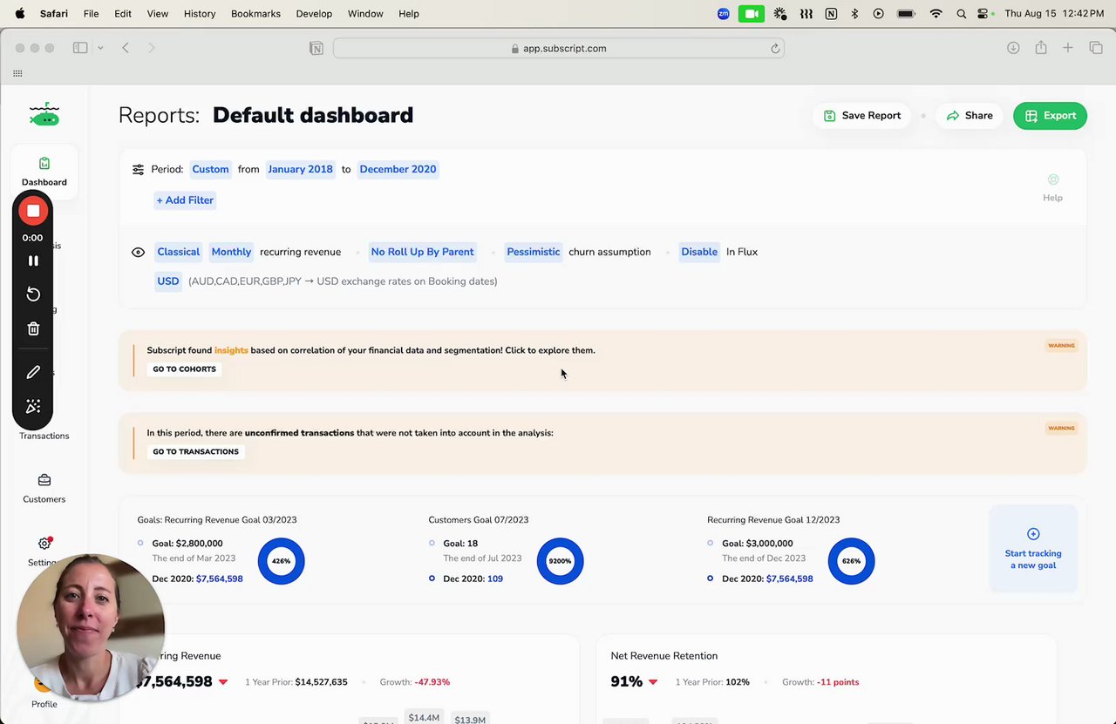Click the green Export button
Screen dimensions: 1116x724
pyautogui.click(x=1050, y=115)
